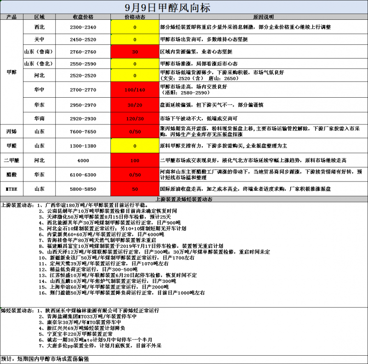Click the 宁夏宝丰220万 line
Viewport: 368px width, 364px height.
click(76, 334)
